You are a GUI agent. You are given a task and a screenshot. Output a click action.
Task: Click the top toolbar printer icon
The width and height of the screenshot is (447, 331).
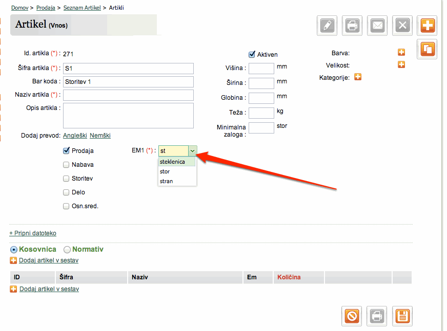(352, 26)
